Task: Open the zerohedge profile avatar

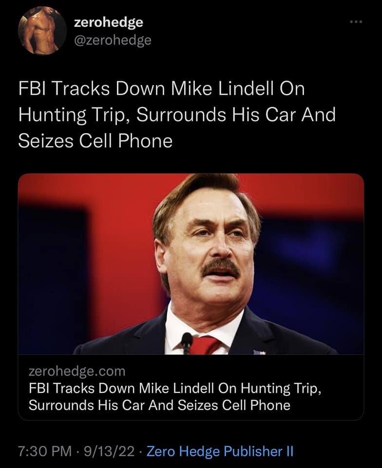Action: (42, 30)
